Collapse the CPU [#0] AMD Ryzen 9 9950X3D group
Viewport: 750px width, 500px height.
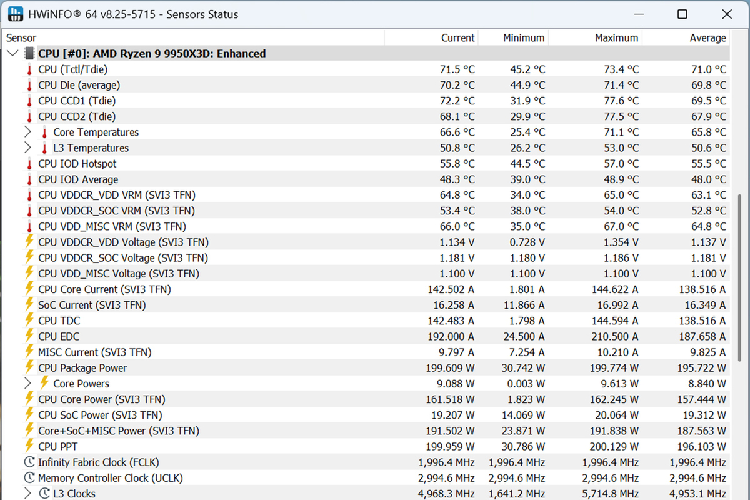(x=12, y=54)
